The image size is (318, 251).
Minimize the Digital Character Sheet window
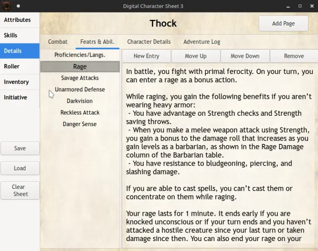(x=288, y=6)
